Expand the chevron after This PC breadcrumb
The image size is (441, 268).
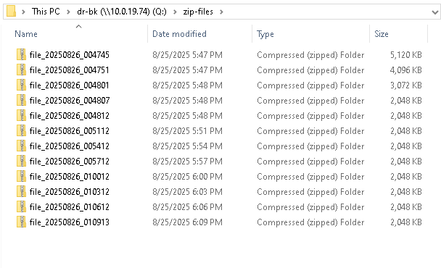[68, 12]
